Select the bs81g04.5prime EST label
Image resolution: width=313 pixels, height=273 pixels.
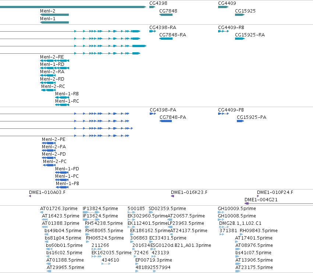coord(63,238)
